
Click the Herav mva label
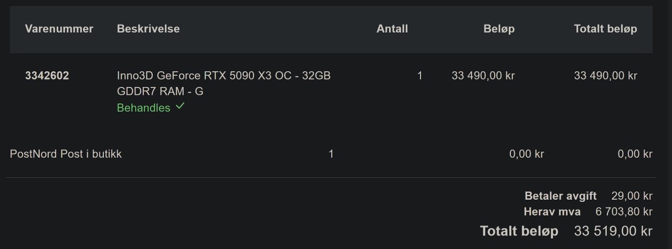[552, 212]
